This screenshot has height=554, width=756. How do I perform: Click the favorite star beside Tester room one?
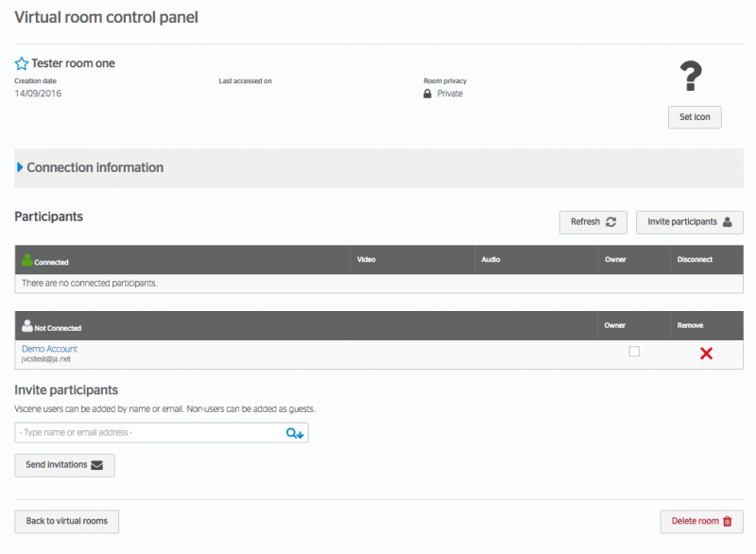(21, 63)
